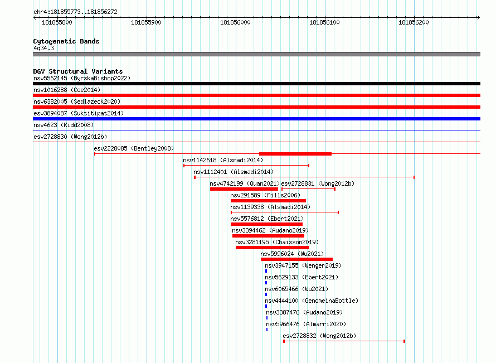This screenshot has height=363, width=496.
Task: Click the red nsv291589 variant bar
Action: coord(268,201)
